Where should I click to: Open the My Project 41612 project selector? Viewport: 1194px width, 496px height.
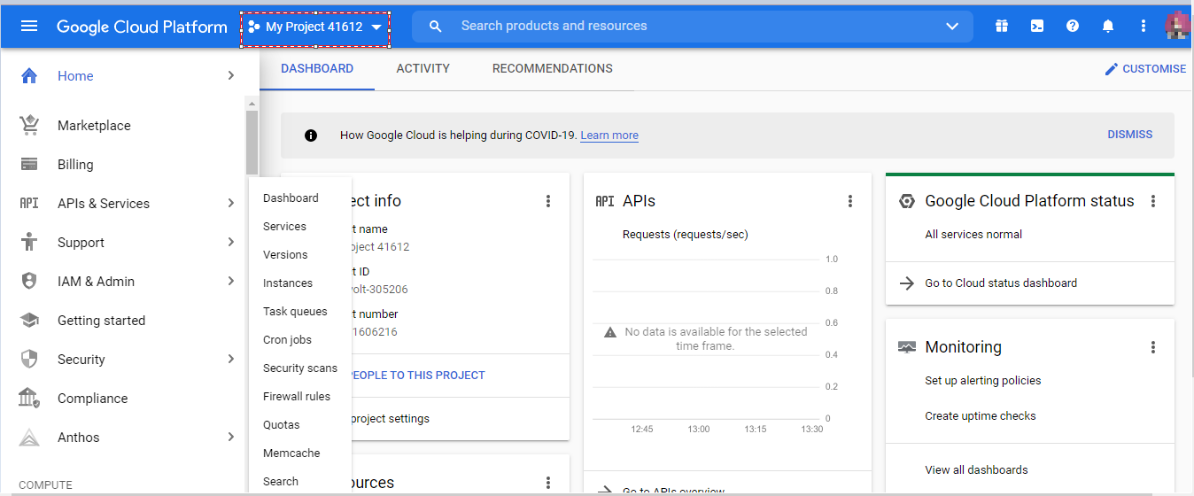(315, 27)
